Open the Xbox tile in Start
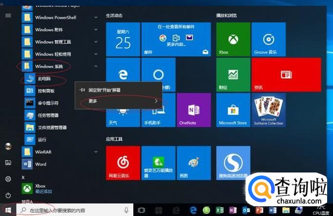The width and height of the screenshot is (333, 216). pyautogui.click(x=232, y=38)
